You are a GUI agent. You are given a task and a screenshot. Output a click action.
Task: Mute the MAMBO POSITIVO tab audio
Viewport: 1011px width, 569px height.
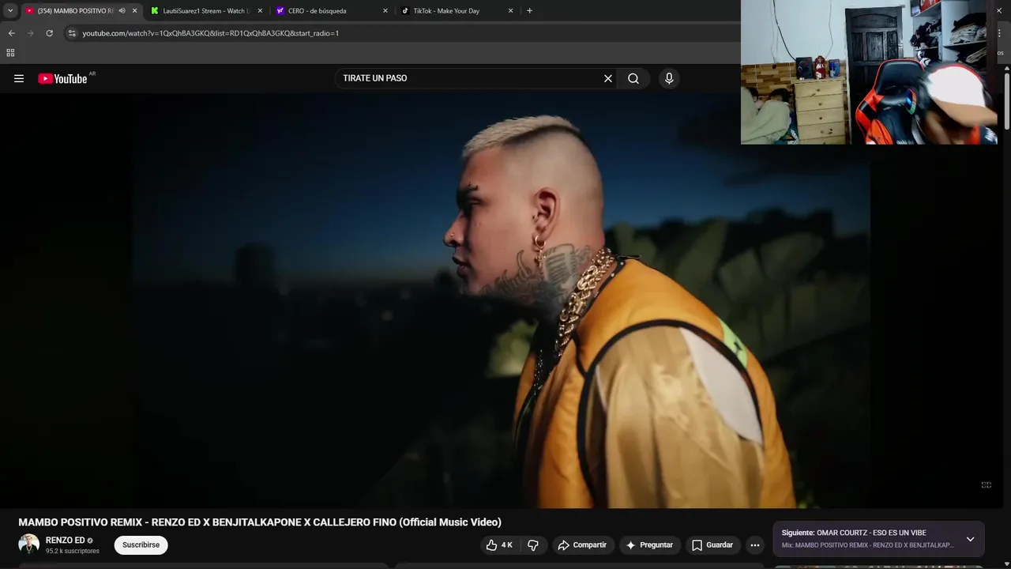point(122,11)
